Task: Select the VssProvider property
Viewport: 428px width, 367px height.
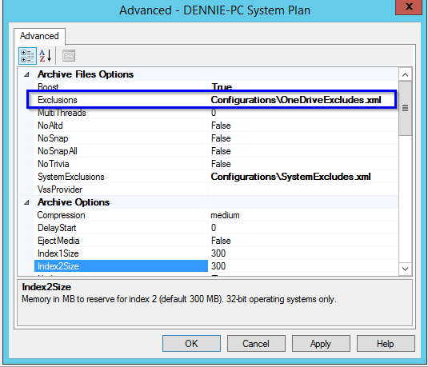Action: click(60, 189)
